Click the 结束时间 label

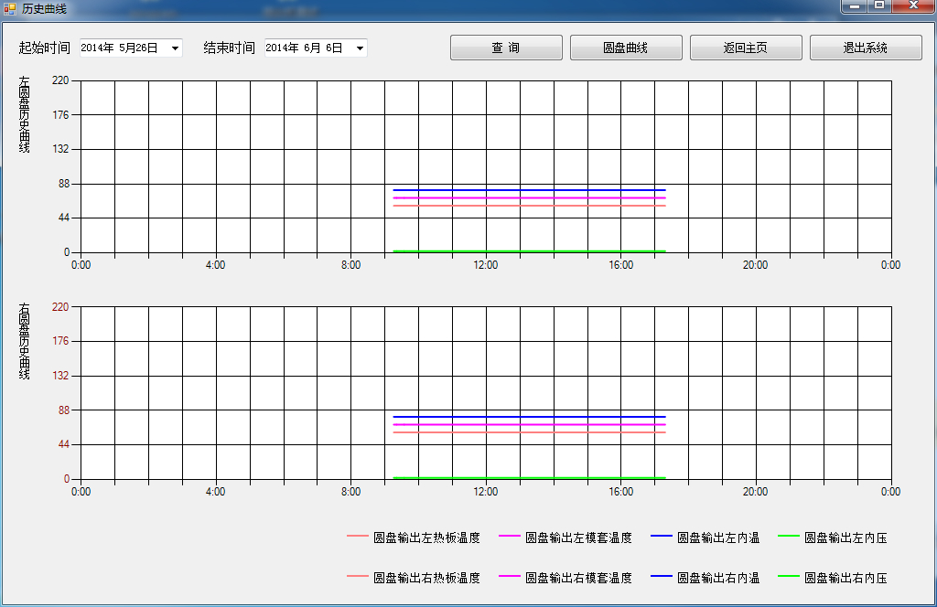point(229,48)
